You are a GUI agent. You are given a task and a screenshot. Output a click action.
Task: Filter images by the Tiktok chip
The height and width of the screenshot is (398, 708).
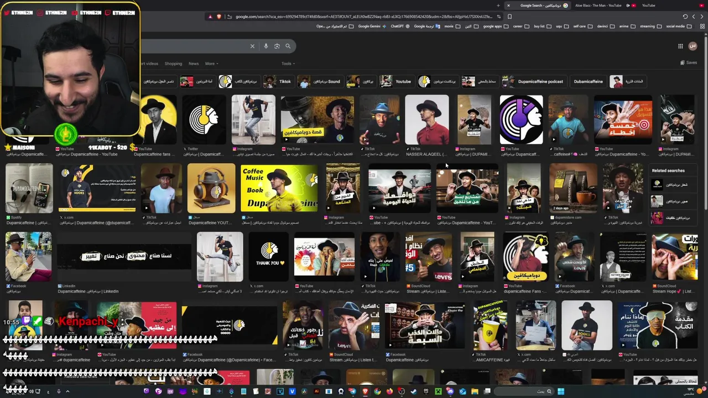coord(279,81)
